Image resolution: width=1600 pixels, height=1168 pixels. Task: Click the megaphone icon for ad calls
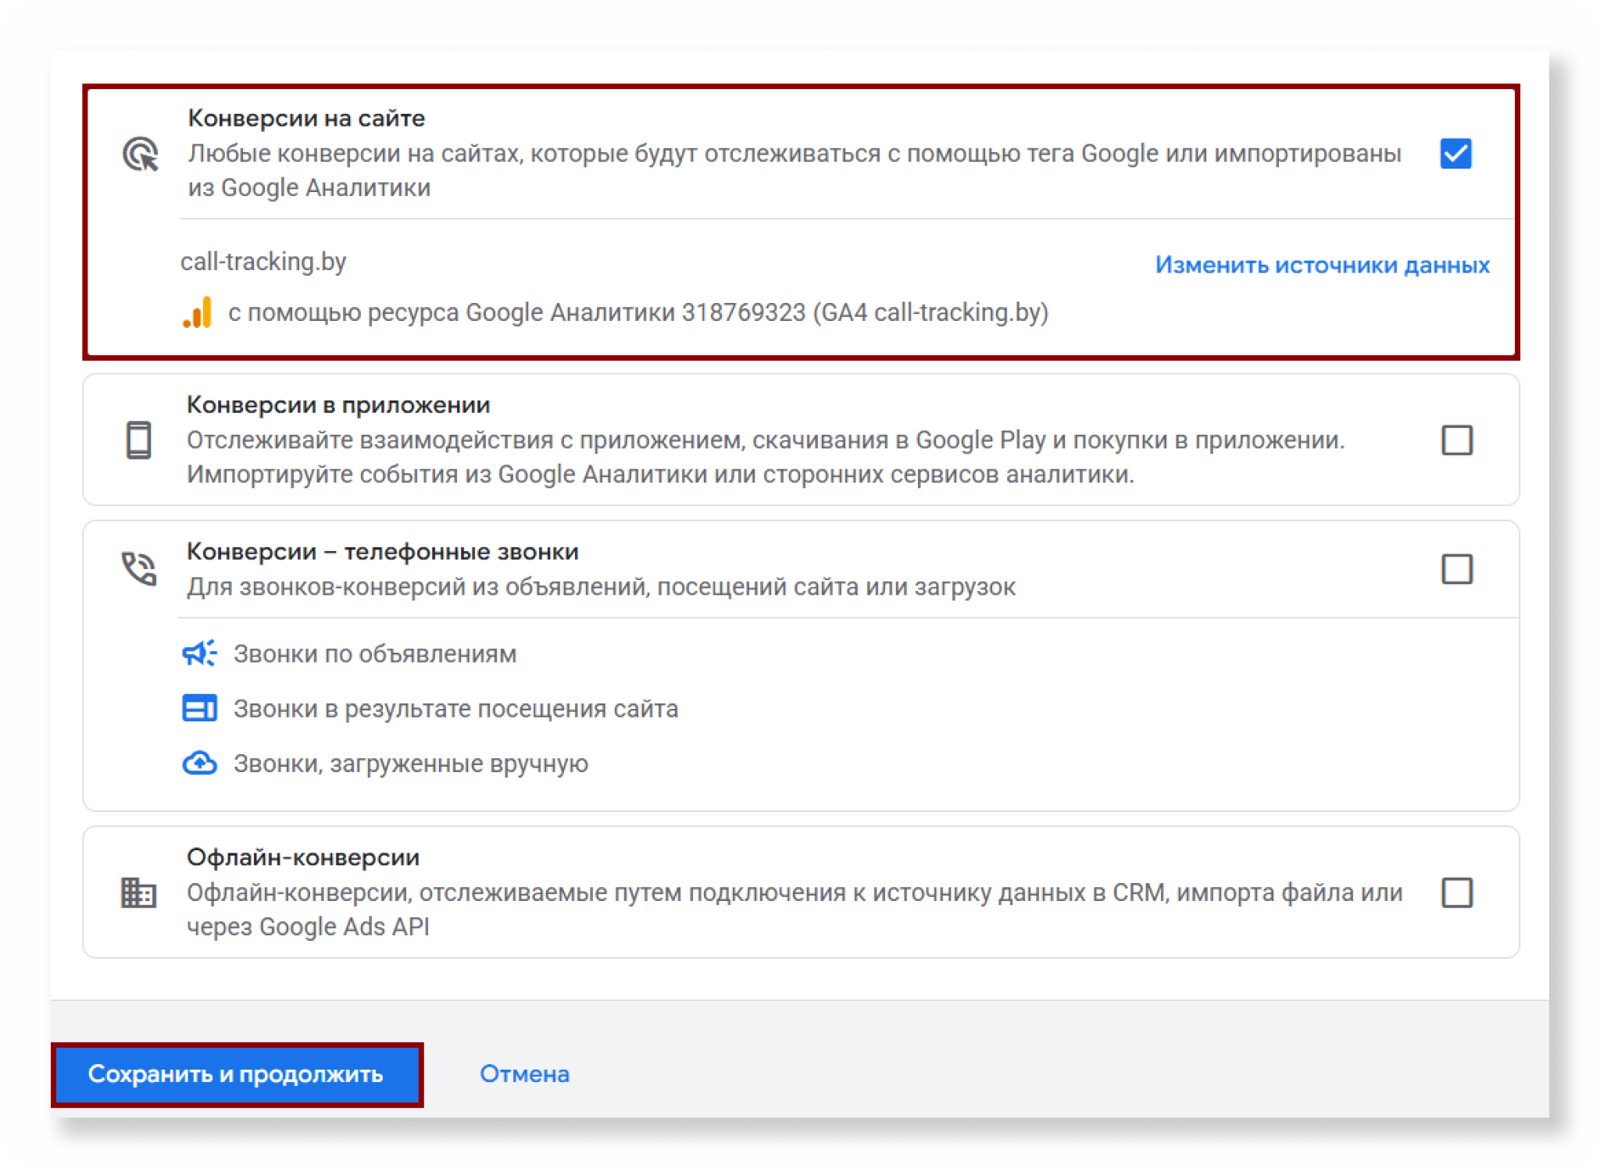click(x=199, y=653)
